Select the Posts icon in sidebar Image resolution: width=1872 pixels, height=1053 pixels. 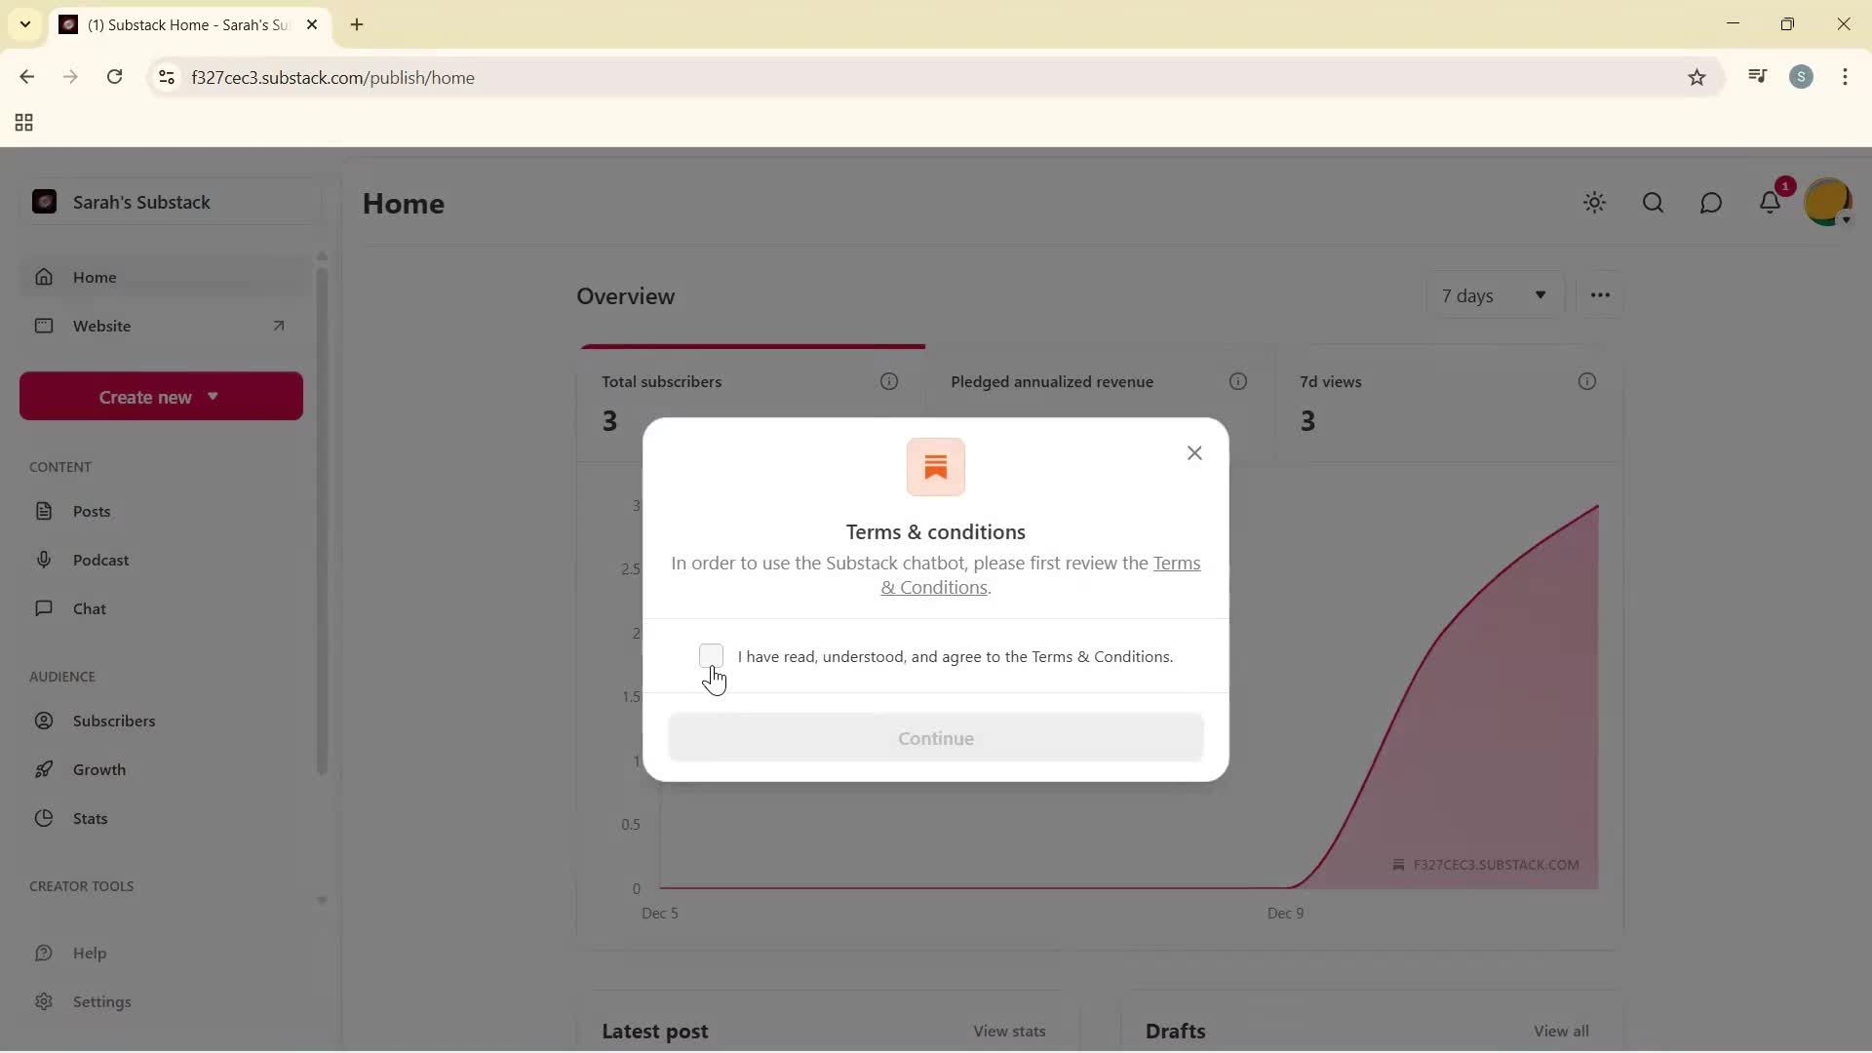45,511
